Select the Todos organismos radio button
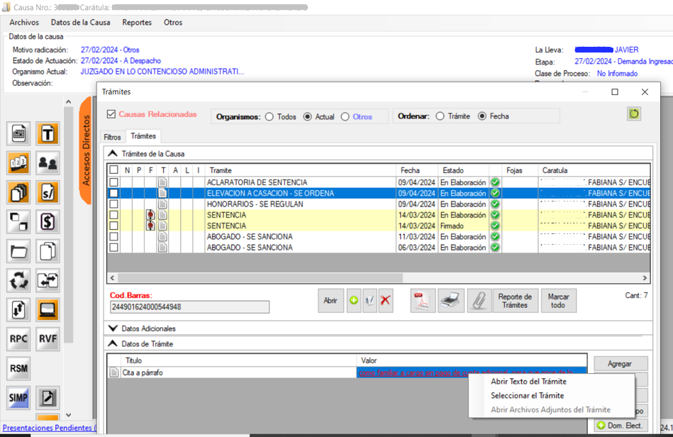 269,116
